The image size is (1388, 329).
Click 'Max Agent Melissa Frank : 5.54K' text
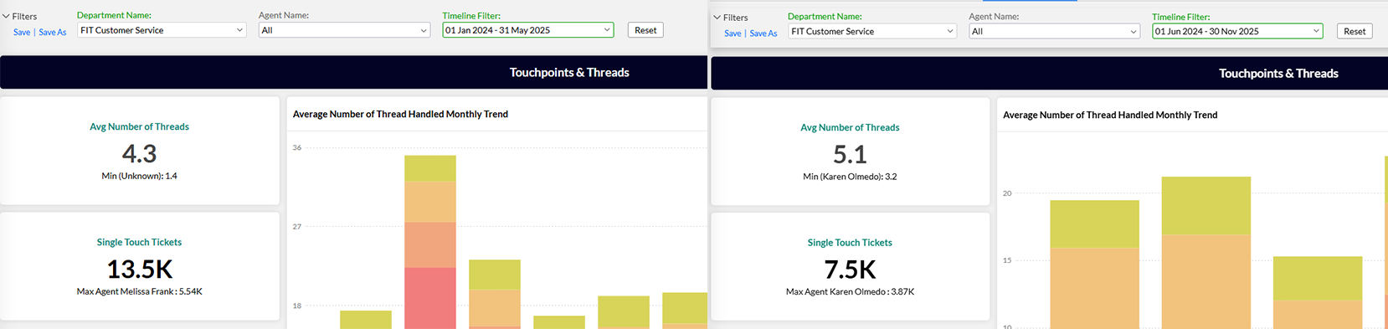coord(139,291)
